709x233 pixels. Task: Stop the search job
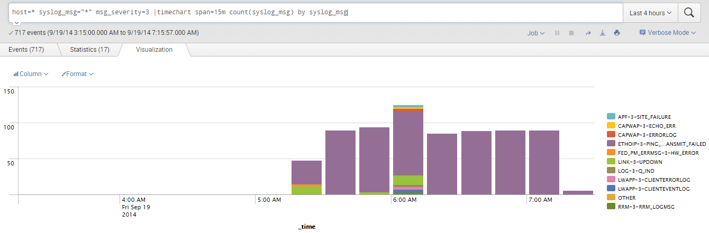[571, 33]
